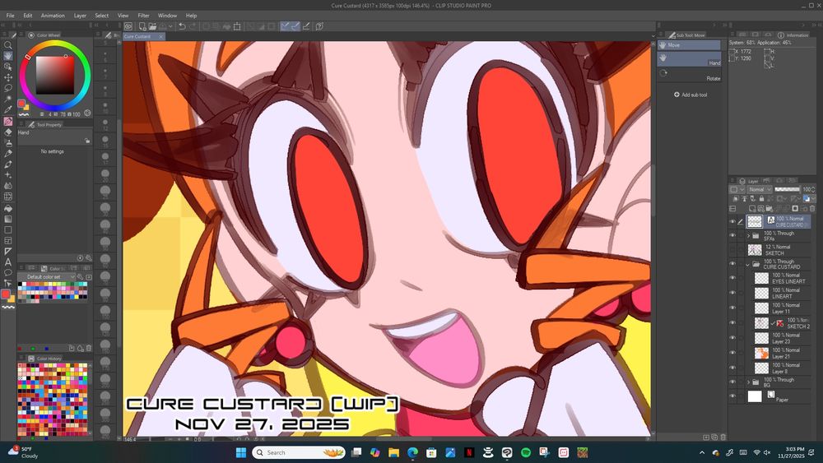The height and width of the screenshot is (463, 823).
Task: Open the Layer menu
Action: (80, 15)
